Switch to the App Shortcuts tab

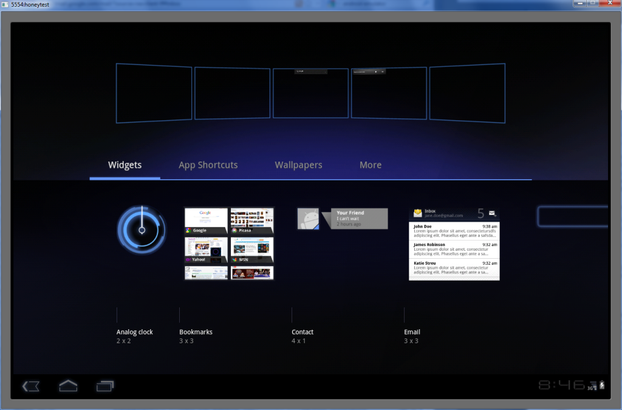208,165
